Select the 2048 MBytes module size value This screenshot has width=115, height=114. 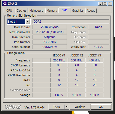tap(50, 27)
